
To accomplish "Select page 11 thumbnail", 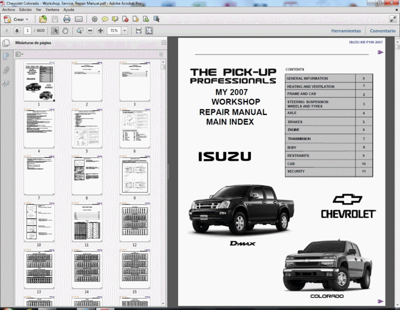I will [86, 222].
